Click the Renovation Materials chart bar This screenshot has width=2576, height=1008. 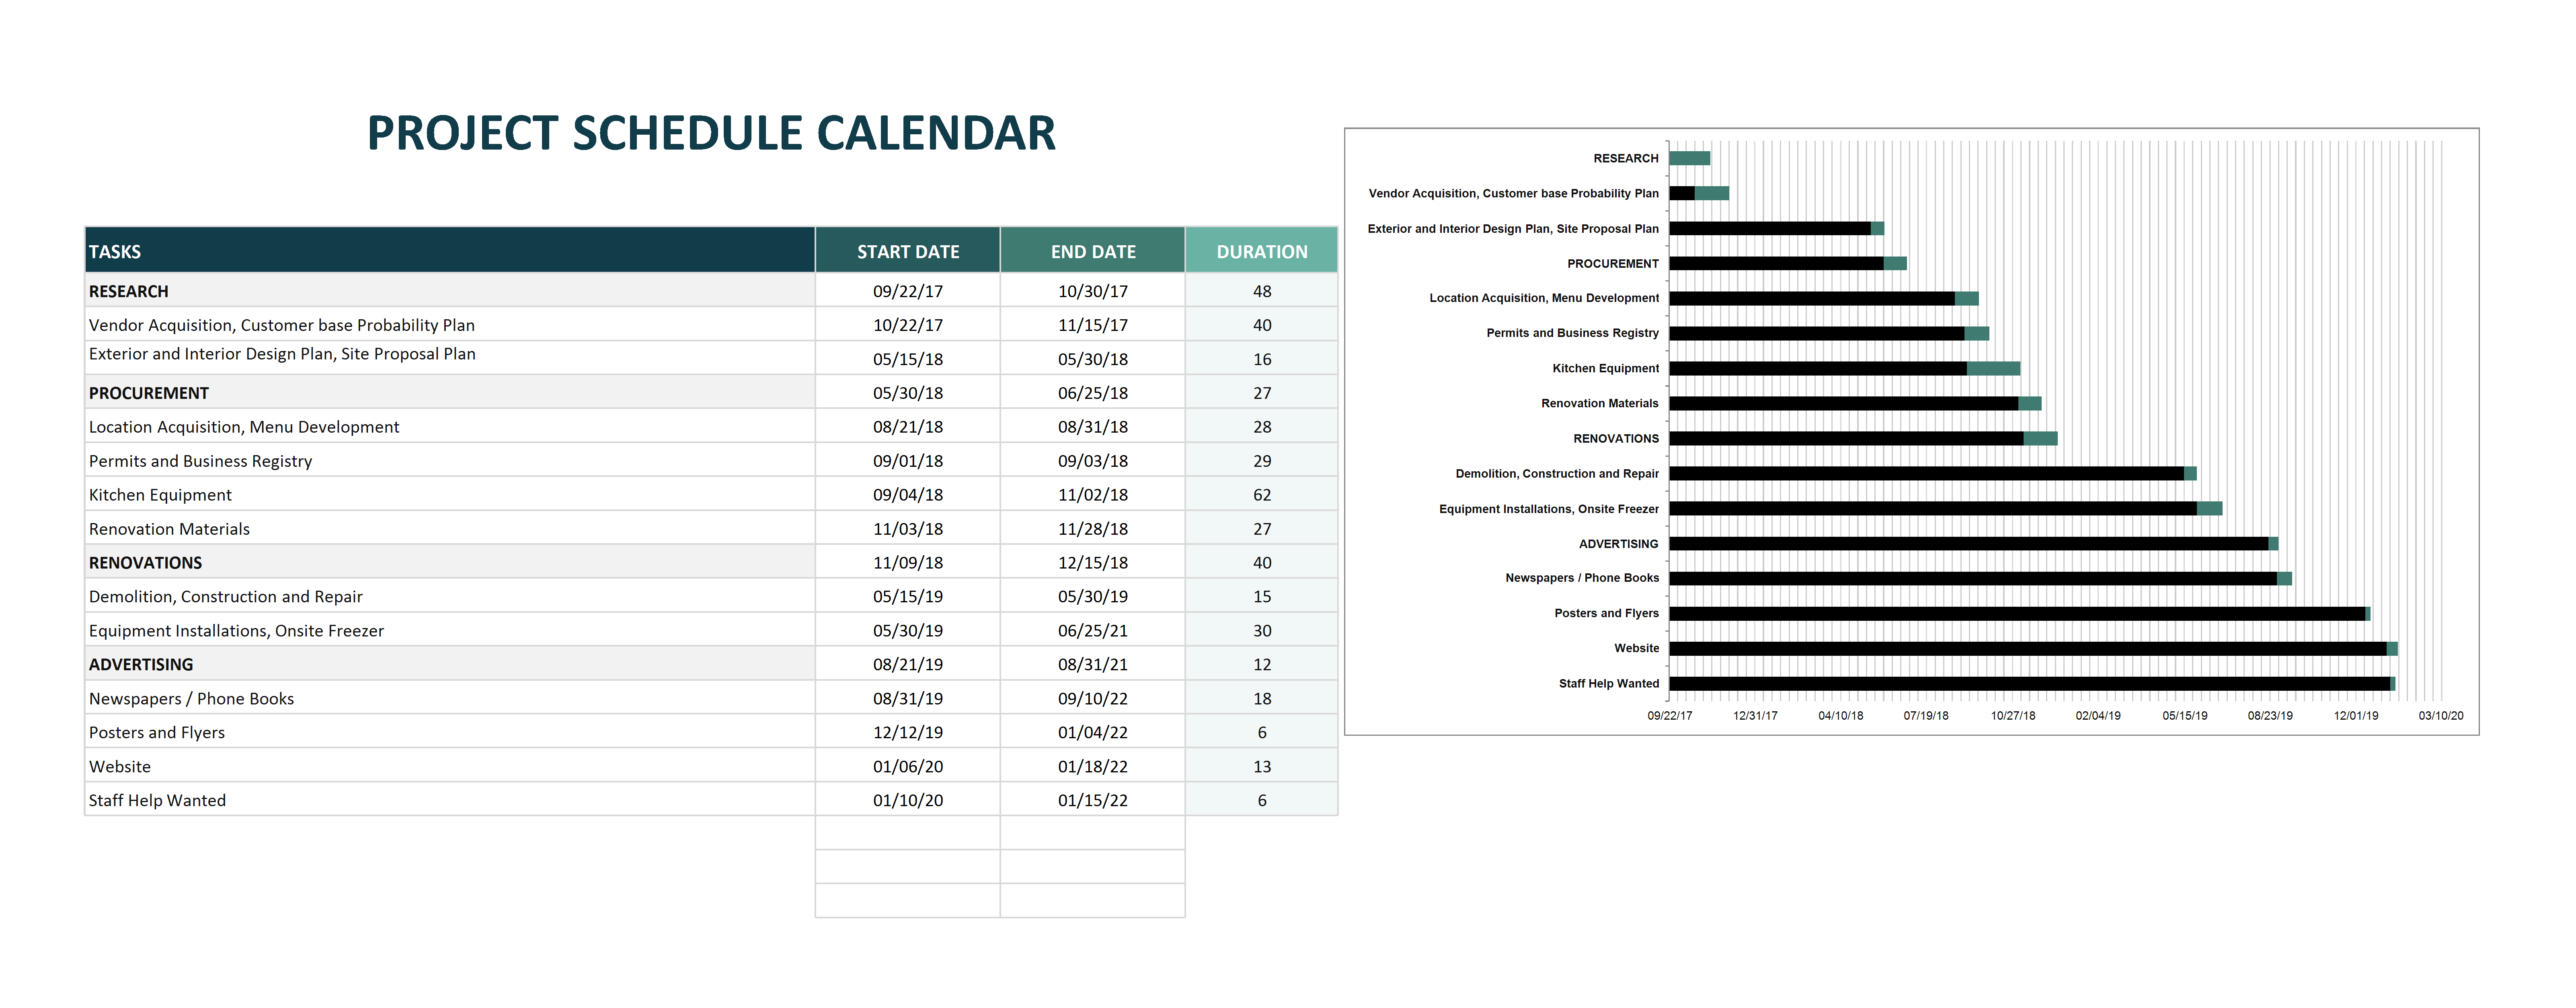point(1855,403)
